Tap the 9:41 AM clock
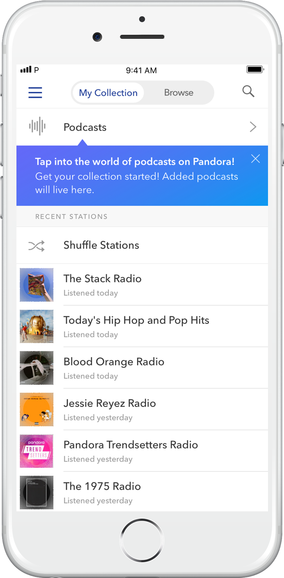Screen dimensions: 284x578 (x=141, y=70)
